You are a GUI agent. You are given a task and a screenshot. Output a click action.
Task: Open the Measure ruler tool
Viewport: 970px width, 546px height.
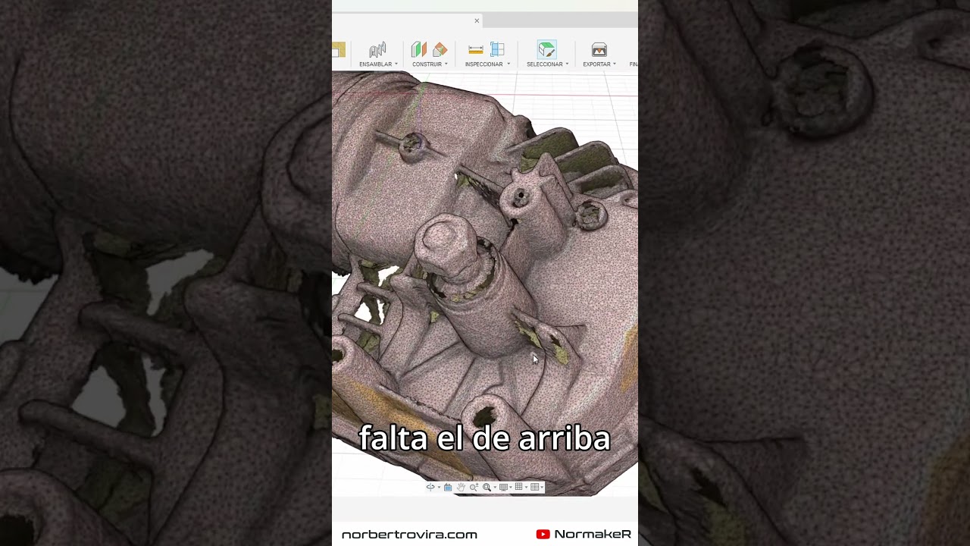pos(476,50)
